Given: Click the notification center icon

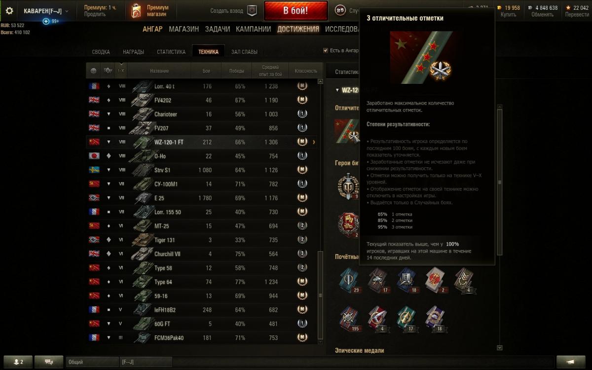Looking at the screenshot, I should (x=570, y=362).
